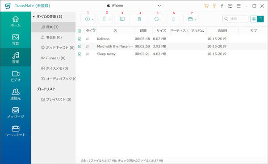Click the 00:05:48 duration cell
Viewport: 268px width, 164px height.
pos(142,39)
